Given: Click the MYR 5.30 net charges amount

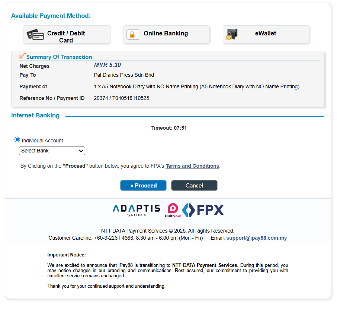Looking at the screenshot, I should click(107, 65).
